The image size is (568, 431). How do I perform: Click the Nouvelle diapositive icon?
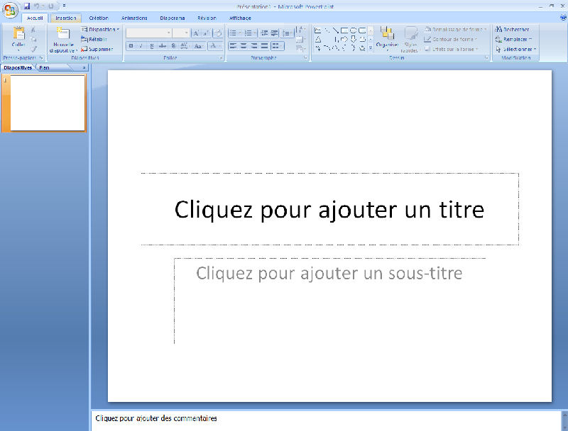click(x=62, y=33)
